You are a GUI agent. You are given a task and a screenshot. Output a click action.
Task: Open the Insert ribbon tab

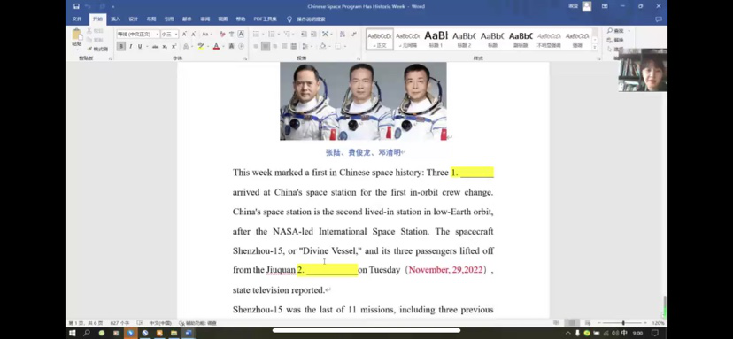point(115,19)
